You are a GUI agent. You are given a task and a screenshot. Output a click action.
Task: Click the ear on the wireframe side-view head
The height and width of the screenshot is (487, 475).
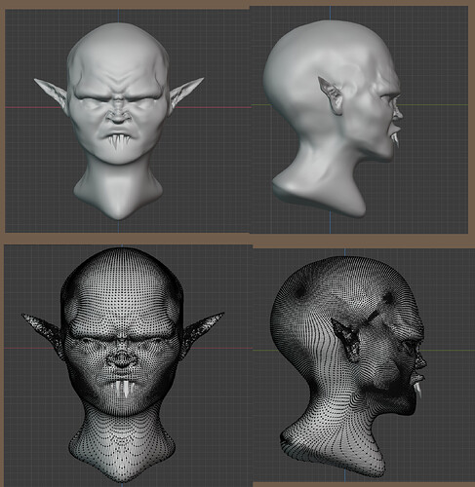[x=346, y=339]
